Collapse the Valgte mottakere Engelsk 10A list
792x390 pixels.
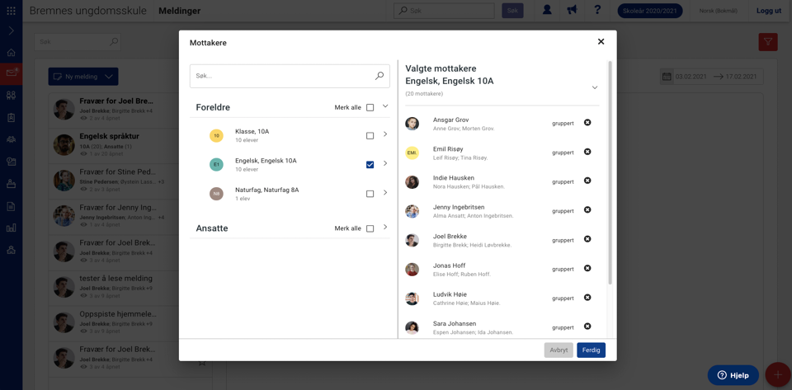595,87
